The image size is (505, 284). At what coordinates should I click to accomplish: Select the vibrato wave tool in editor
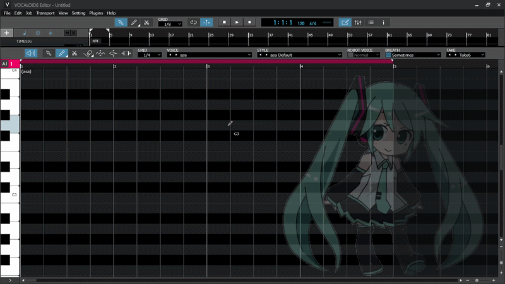coord(100,53)
